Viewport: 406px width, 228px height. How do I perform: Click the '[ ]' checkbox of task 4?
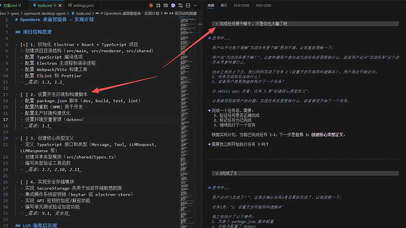(24, 182)
